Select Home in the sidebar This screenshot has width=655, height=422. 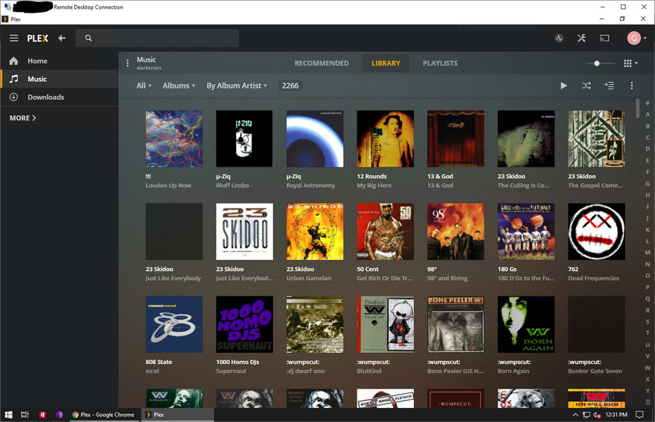coord(60,61)
